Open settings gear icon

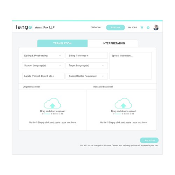point(148,28)
